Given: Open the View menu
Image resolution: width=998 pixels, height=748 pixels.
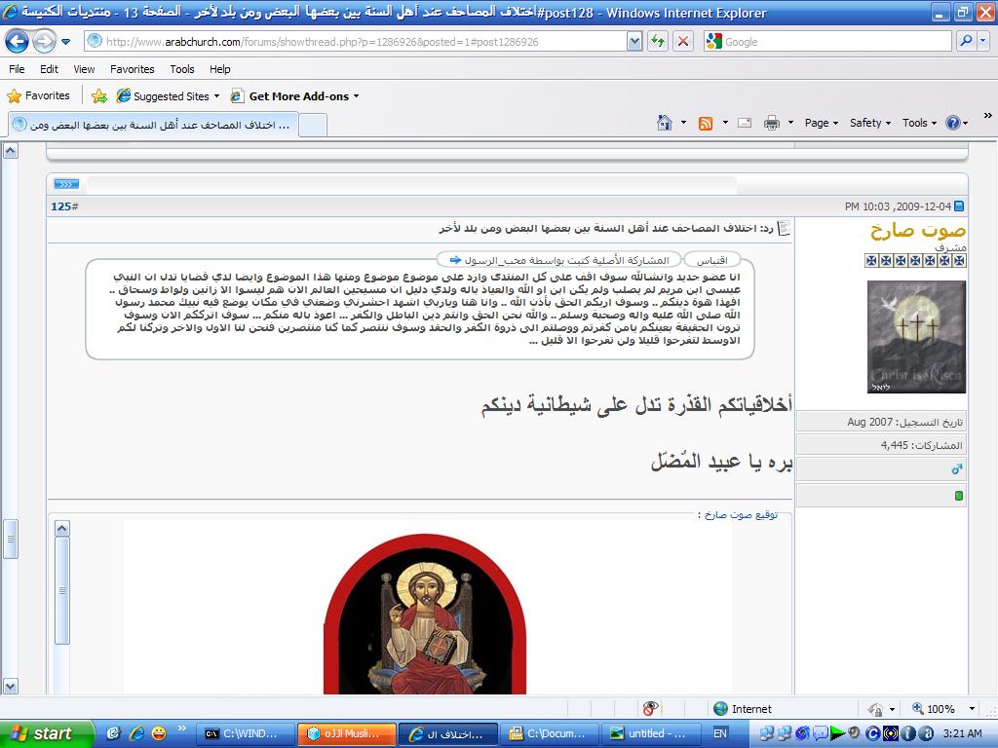Looking at the screenshot, I should [x=84, y=69].
